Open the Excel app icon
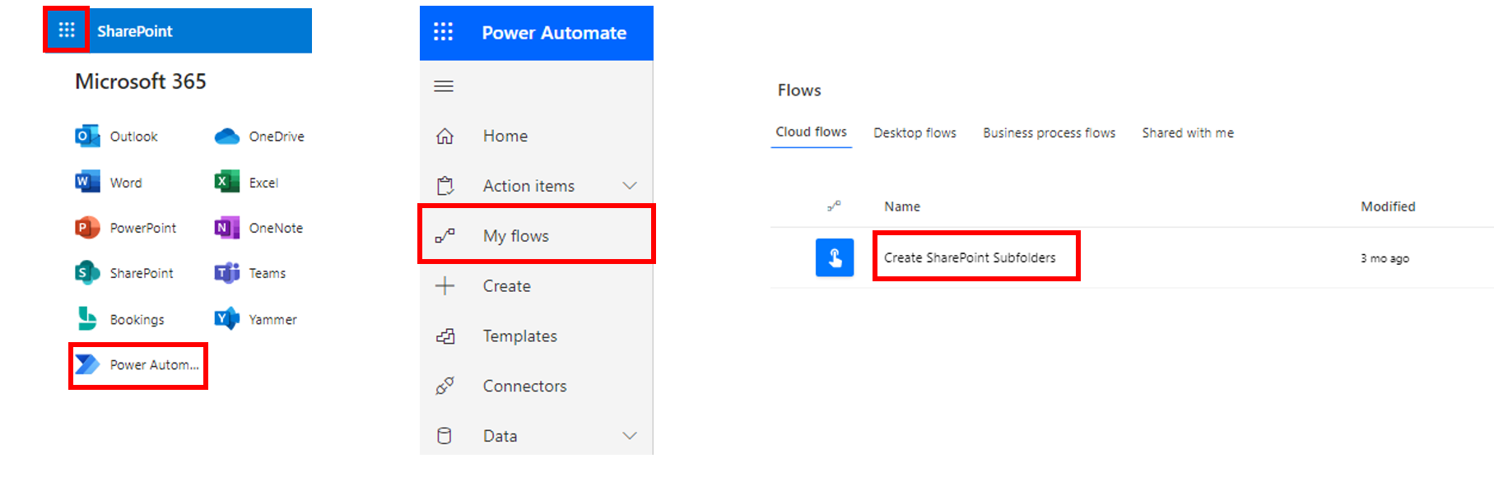 pyautogui.click(x=227, y=183)
